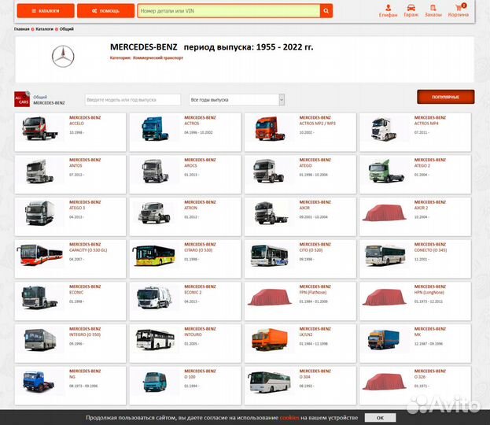This screenshot has height=425, width=490.
Task: Accept cookies with the OK button
Action: click(x=380, y=418)
